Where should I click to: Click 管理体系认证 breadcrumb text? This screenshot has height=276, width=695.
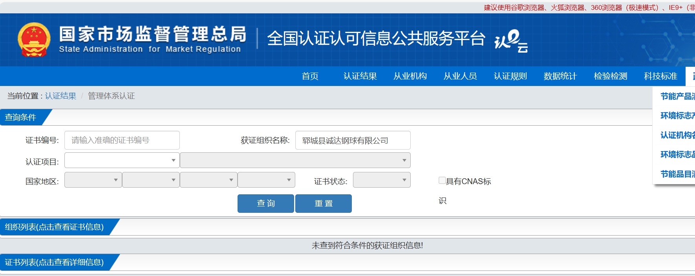pos(111,96)
